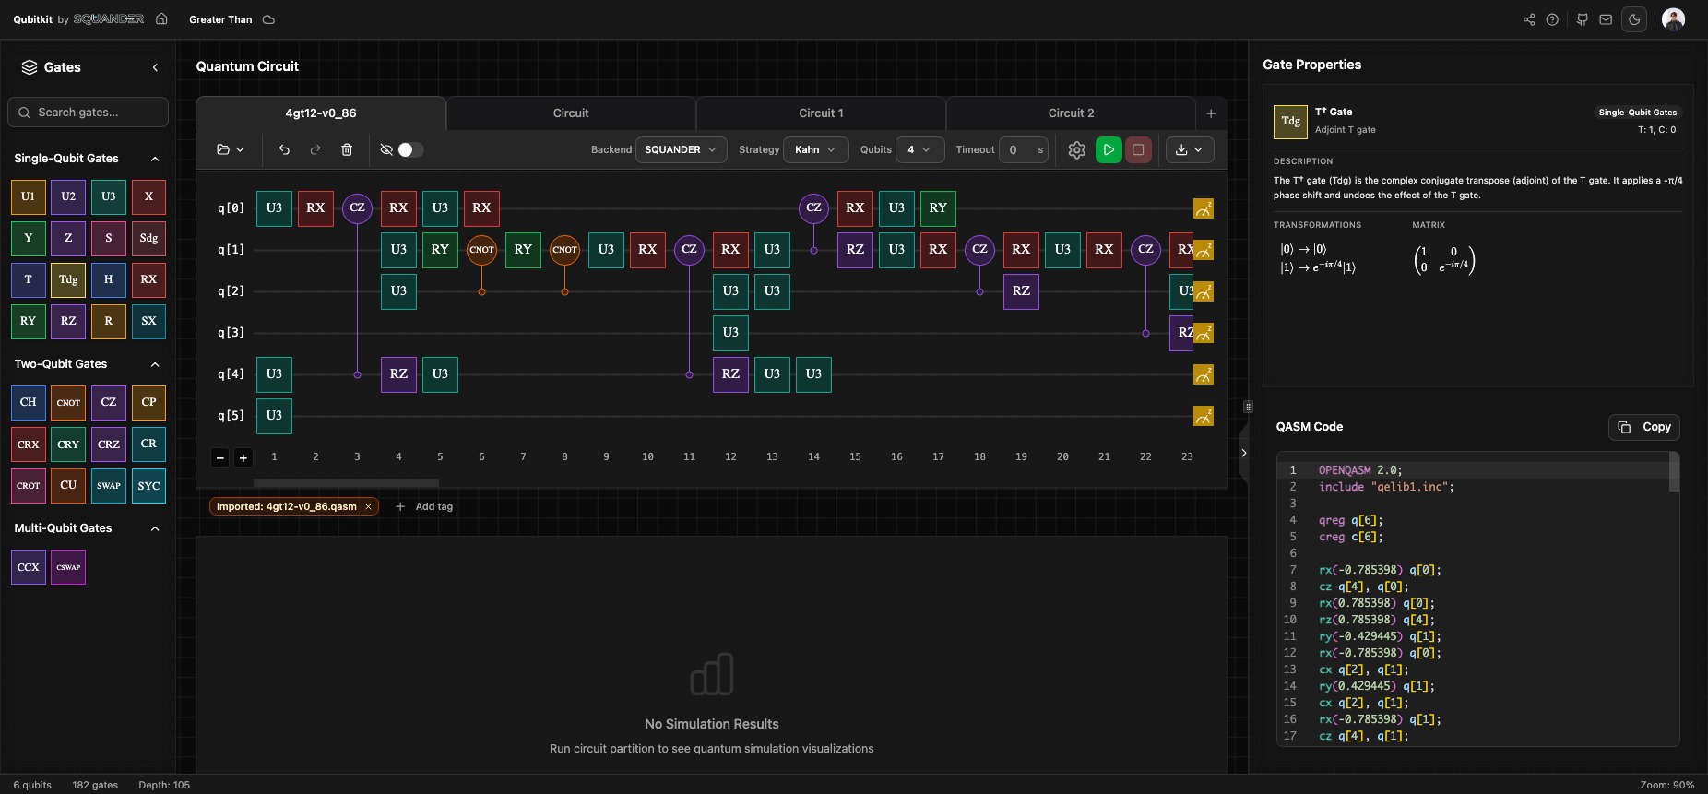This screenshot has height=794, width=1708.
Task: Choose the CSWAP multi-qubit gate
Action: (68, 567)
